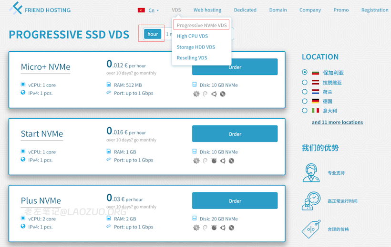Select the 意大利 location radio button
Screen dimensions: 391x247
click(305, 111)
